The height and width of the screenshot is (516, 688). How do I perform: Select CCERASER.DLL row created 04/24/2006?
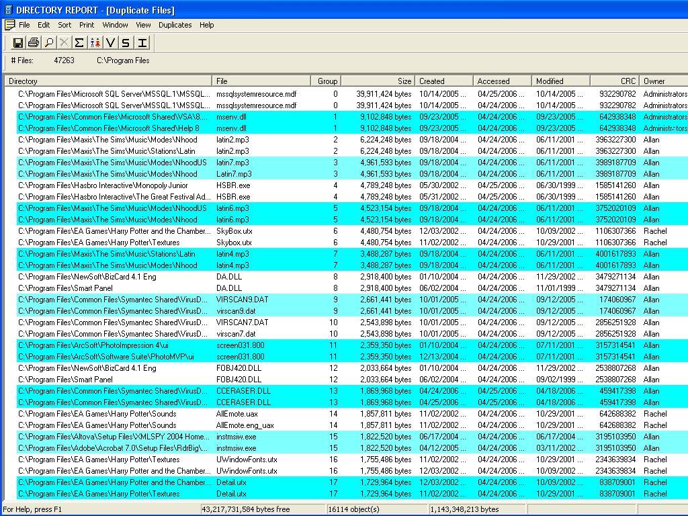[352, 390]
